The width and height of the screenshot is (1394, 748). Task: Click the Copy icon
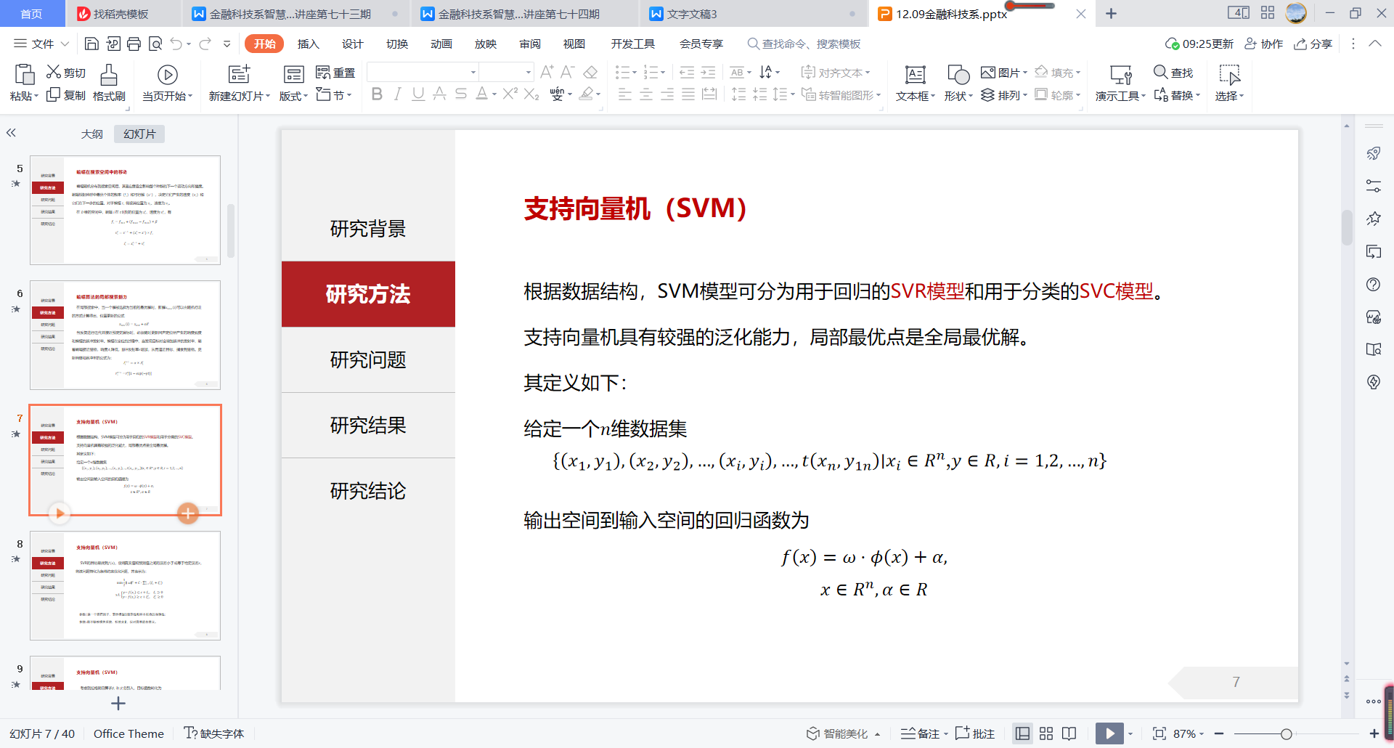54,95
